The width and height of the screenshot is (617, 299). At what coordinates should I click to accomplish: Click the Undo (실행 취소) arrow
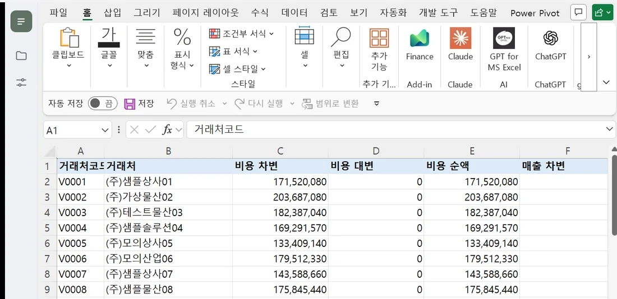pyautogui.click(x=172, y=104)
